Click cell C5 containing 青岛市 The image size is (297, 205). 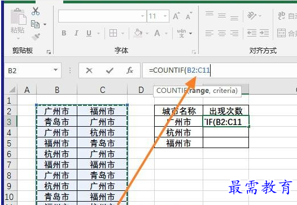(102, 143)
